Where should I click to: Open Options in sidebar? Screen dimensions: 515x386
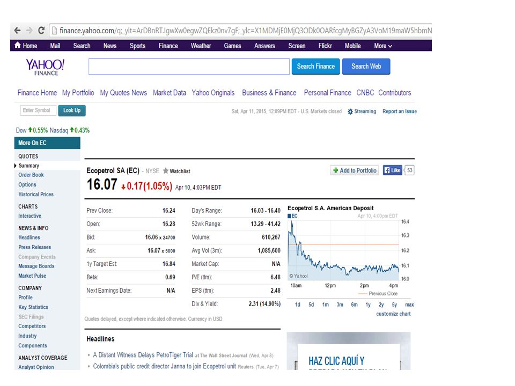(27, 185)
